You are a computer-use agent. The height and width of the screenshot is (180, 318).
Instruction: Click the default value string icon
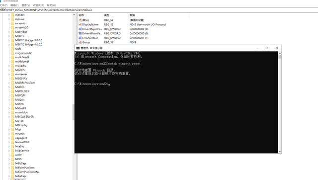click(x=80, y=20)
